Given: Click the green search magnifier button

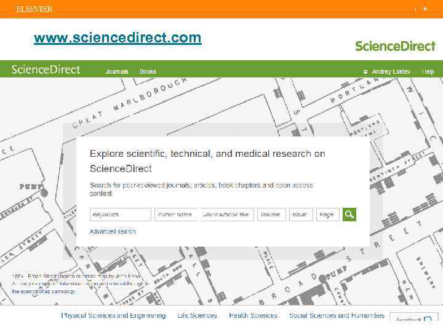Looking at the screenshot, I should [349, 215].
